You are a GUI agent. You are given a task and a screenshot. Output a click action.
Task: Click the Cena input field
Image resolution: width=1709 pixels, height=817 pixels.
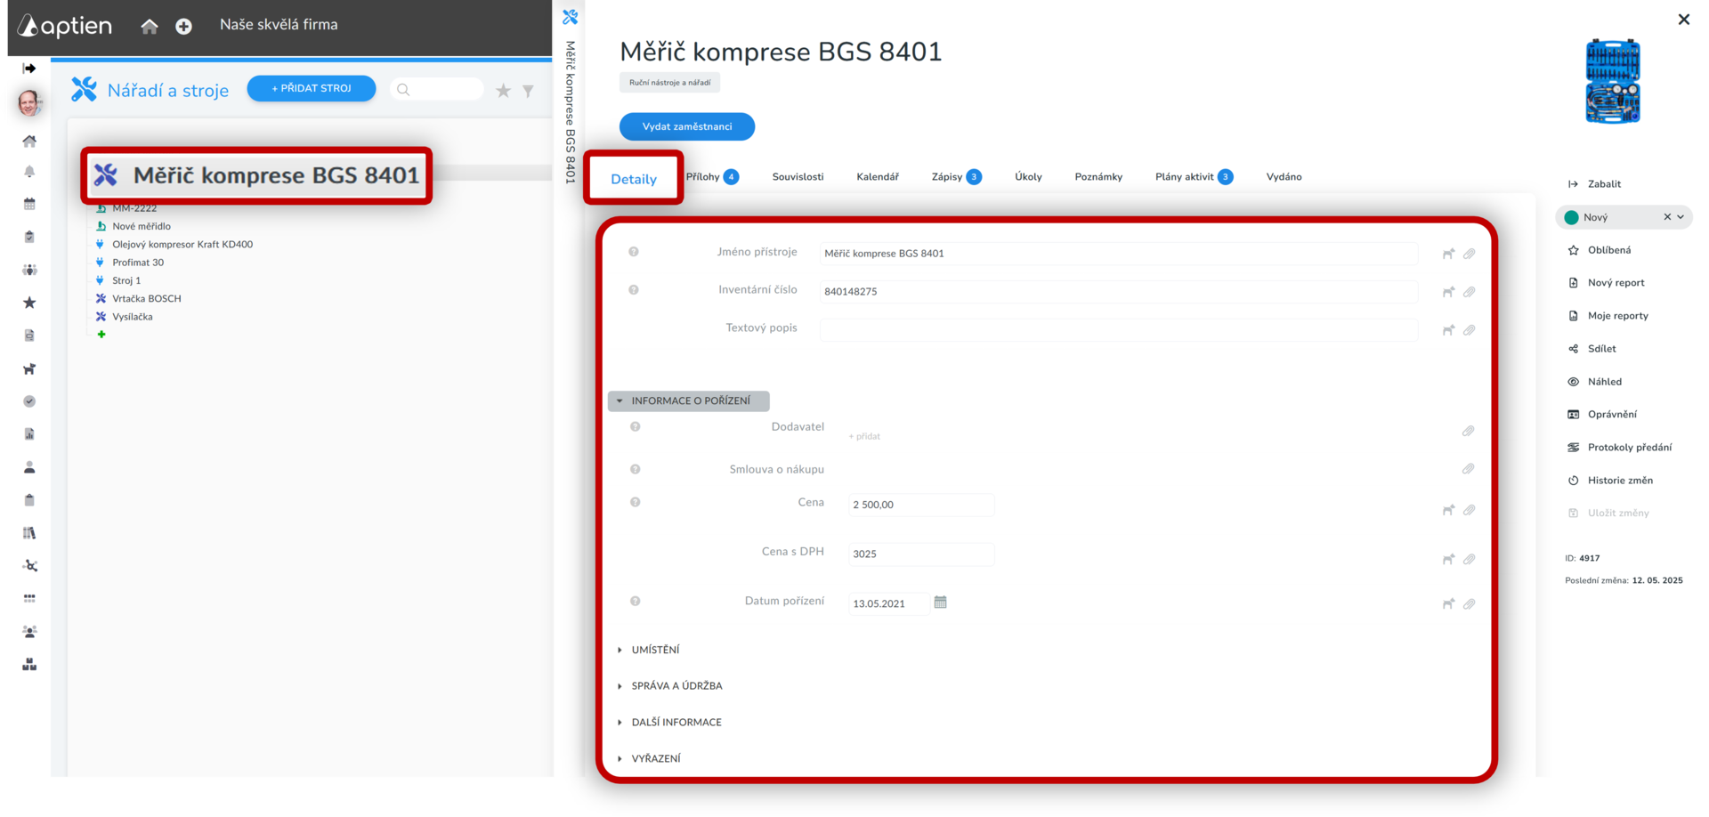(x=920, y=505)
